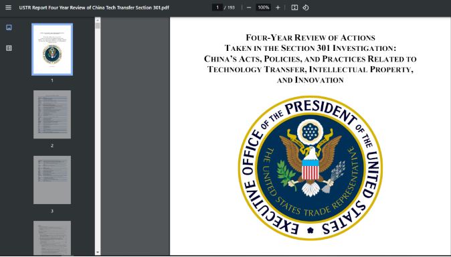
Task: Select the fourth page thumbnail
Action: pyautogui.click(x=52, y=238)
